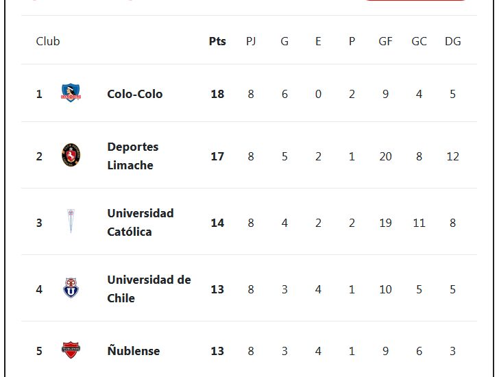The width and height of the screenshot is (499, 377).
Task: Open the Colo-Colo team name
Action: click(x=134, y=94)
